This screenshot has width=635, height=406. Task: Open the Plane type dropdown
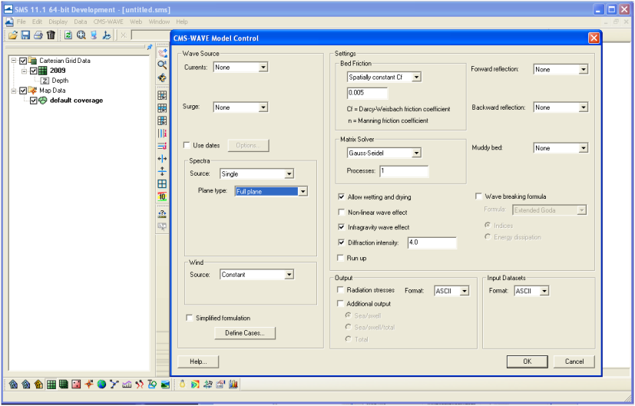click(271, 191)
